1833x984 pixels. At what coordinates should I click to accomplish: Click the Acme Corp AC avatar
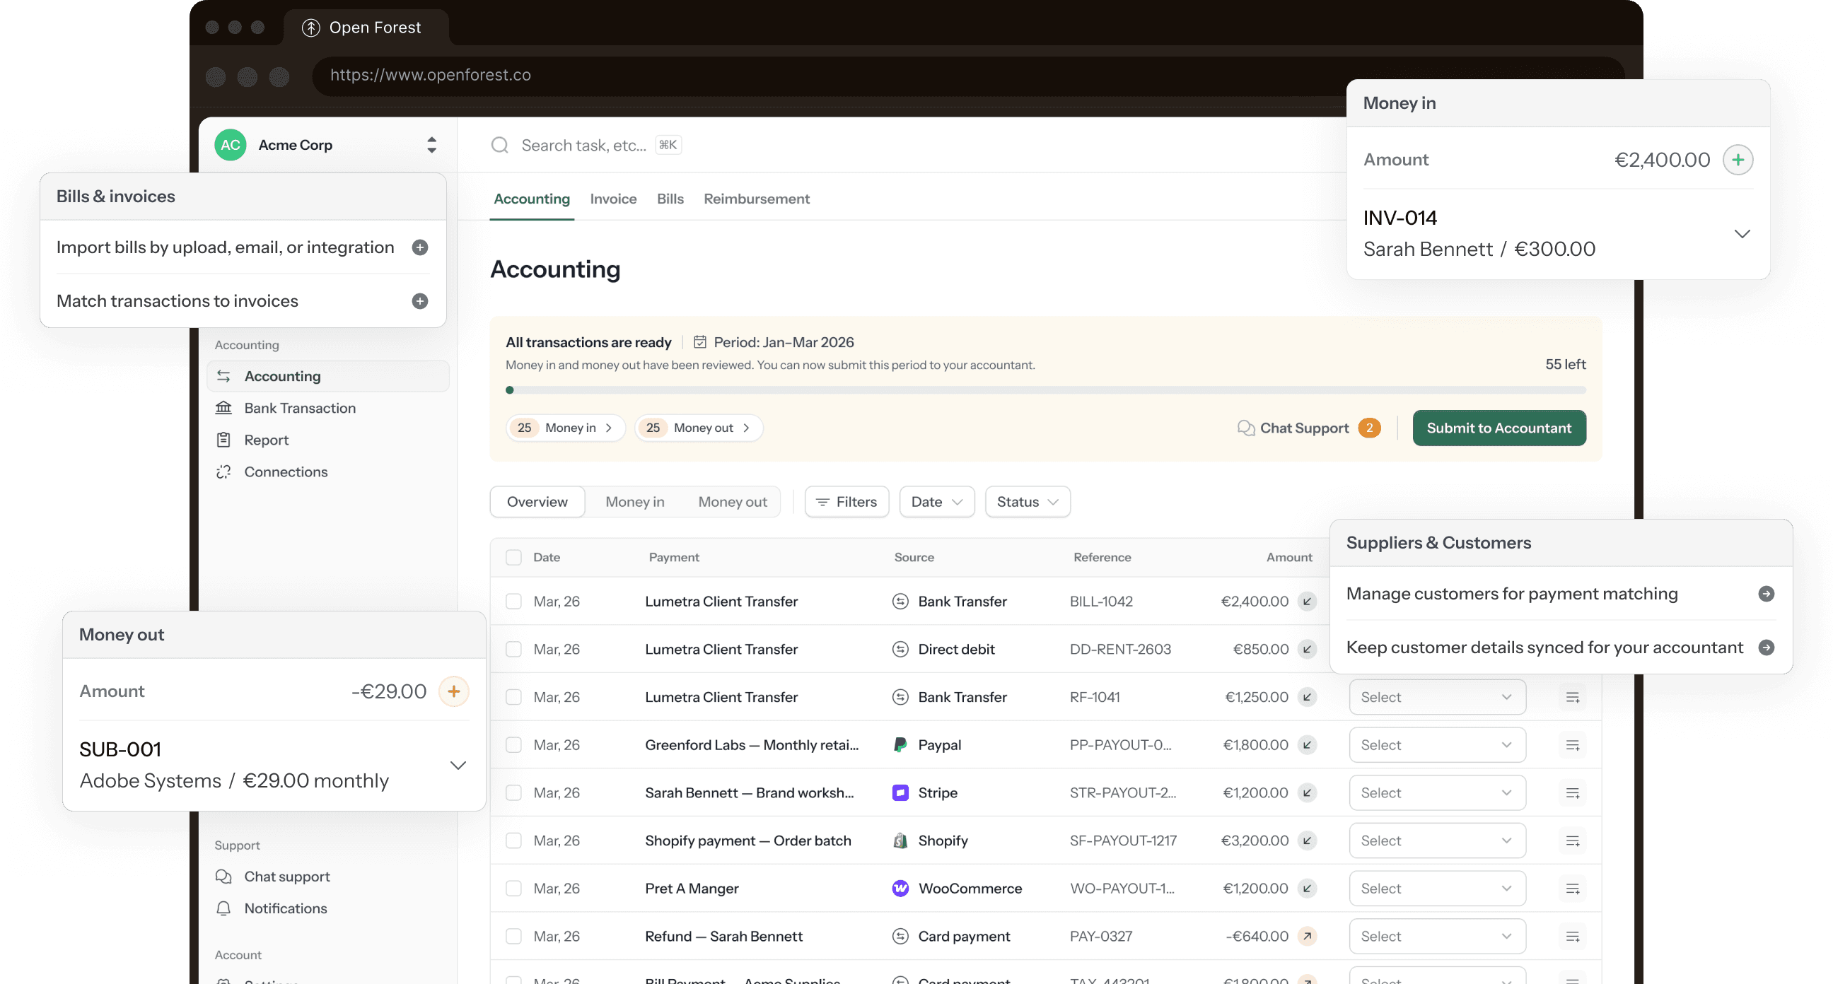click(230, 145)
